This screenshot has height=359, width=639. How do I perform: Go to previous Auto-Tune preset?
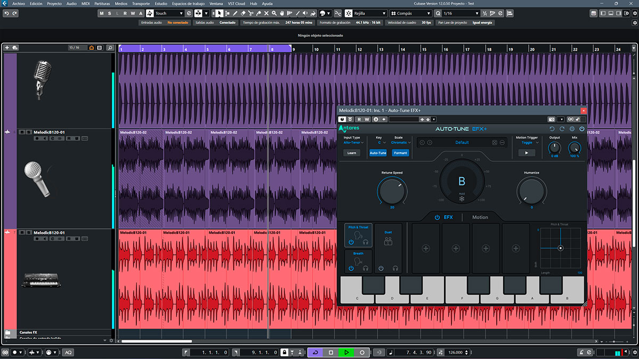[422, 143]
